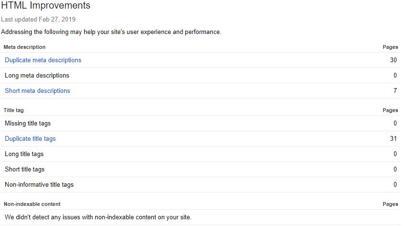Click page count 7 for short meta descriptions

(x=395, y=91)
